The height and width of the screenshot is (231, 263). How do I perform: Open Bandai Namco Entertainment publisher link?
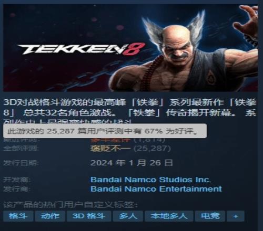click(156, 189)
